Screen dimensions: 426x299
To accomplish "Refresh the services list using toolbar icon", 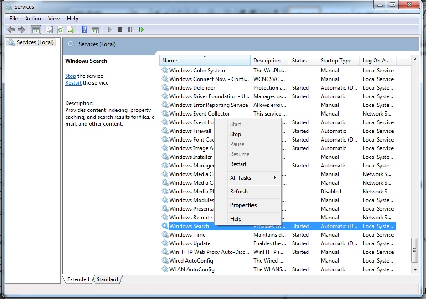I will pos(60,29).
